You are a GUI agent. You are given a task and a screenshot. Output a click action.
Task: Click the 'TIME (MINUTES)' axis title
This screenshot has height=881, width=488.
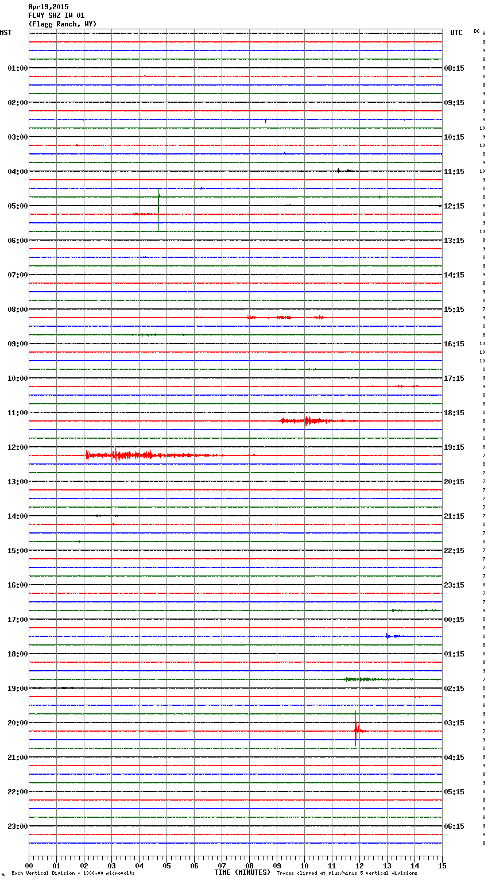242,872
